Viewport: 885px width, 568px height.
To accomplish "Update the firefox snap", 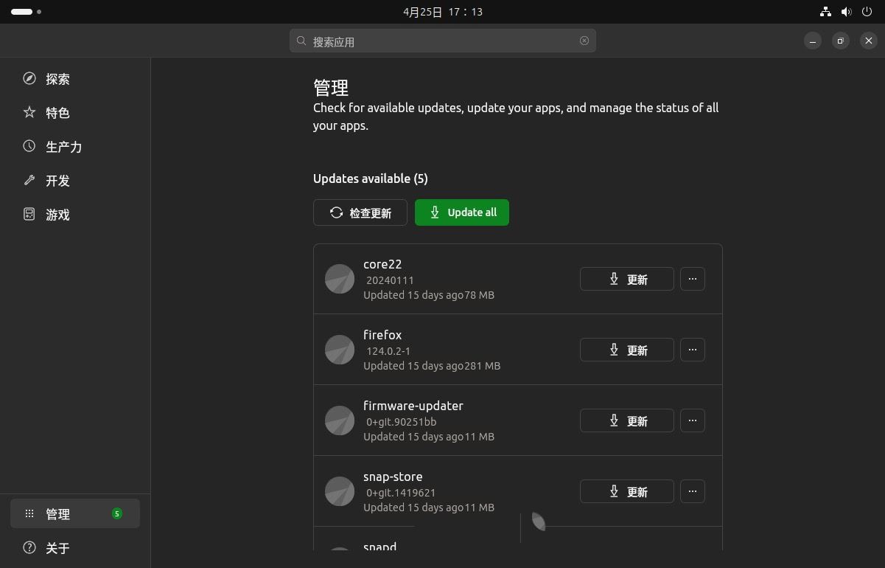I will click(x=626, y=350).
